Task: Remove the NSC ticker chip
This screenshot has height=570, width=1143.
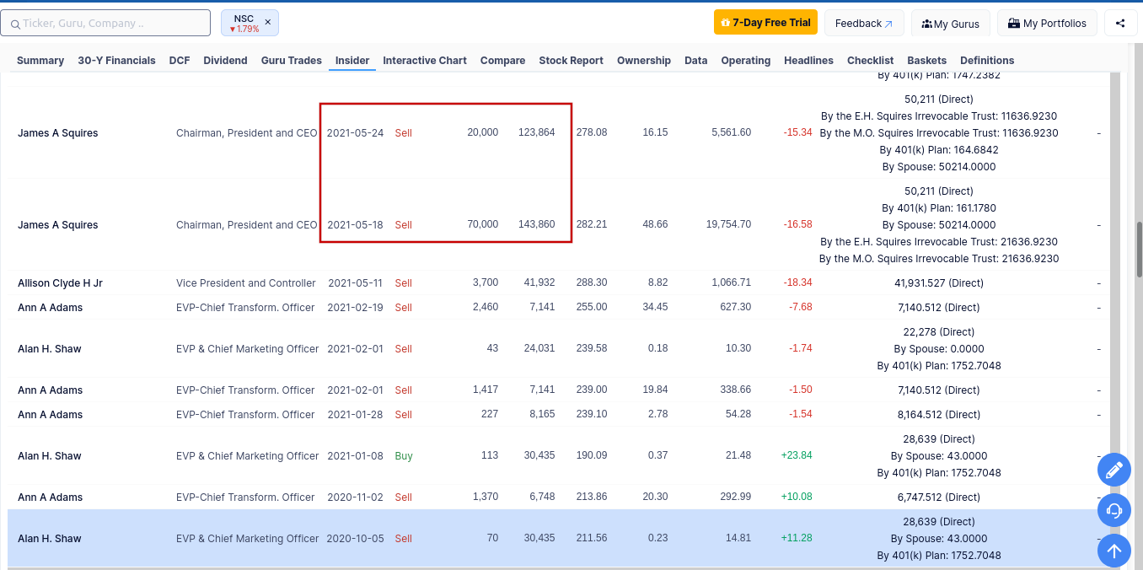Action: click(267, 22)
